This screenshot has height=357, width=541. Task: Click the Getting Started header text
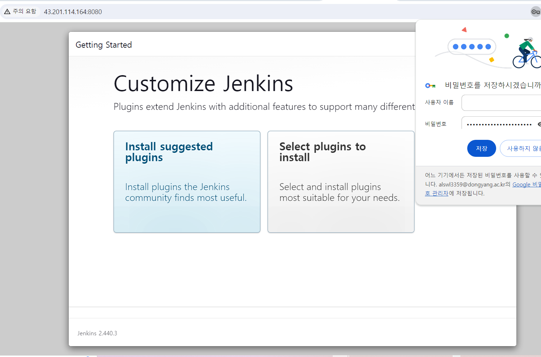click(104, 45)
